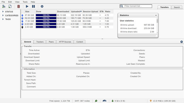
Task: Click the orange upload speed arrow
Action: (151, 101)
